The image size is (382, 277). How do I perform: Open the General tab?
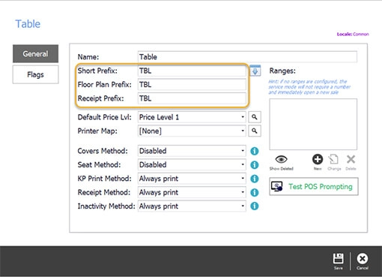[35, 54]
